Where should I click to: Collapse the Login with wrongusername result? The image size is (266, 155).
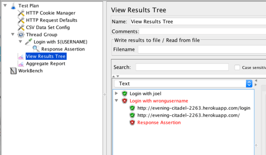pos(117,100)
